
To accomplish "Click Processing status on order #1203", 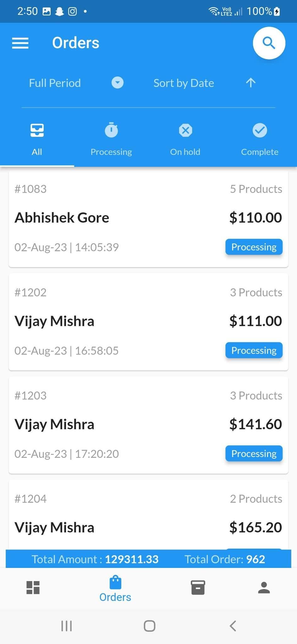I will click(254, 454).
